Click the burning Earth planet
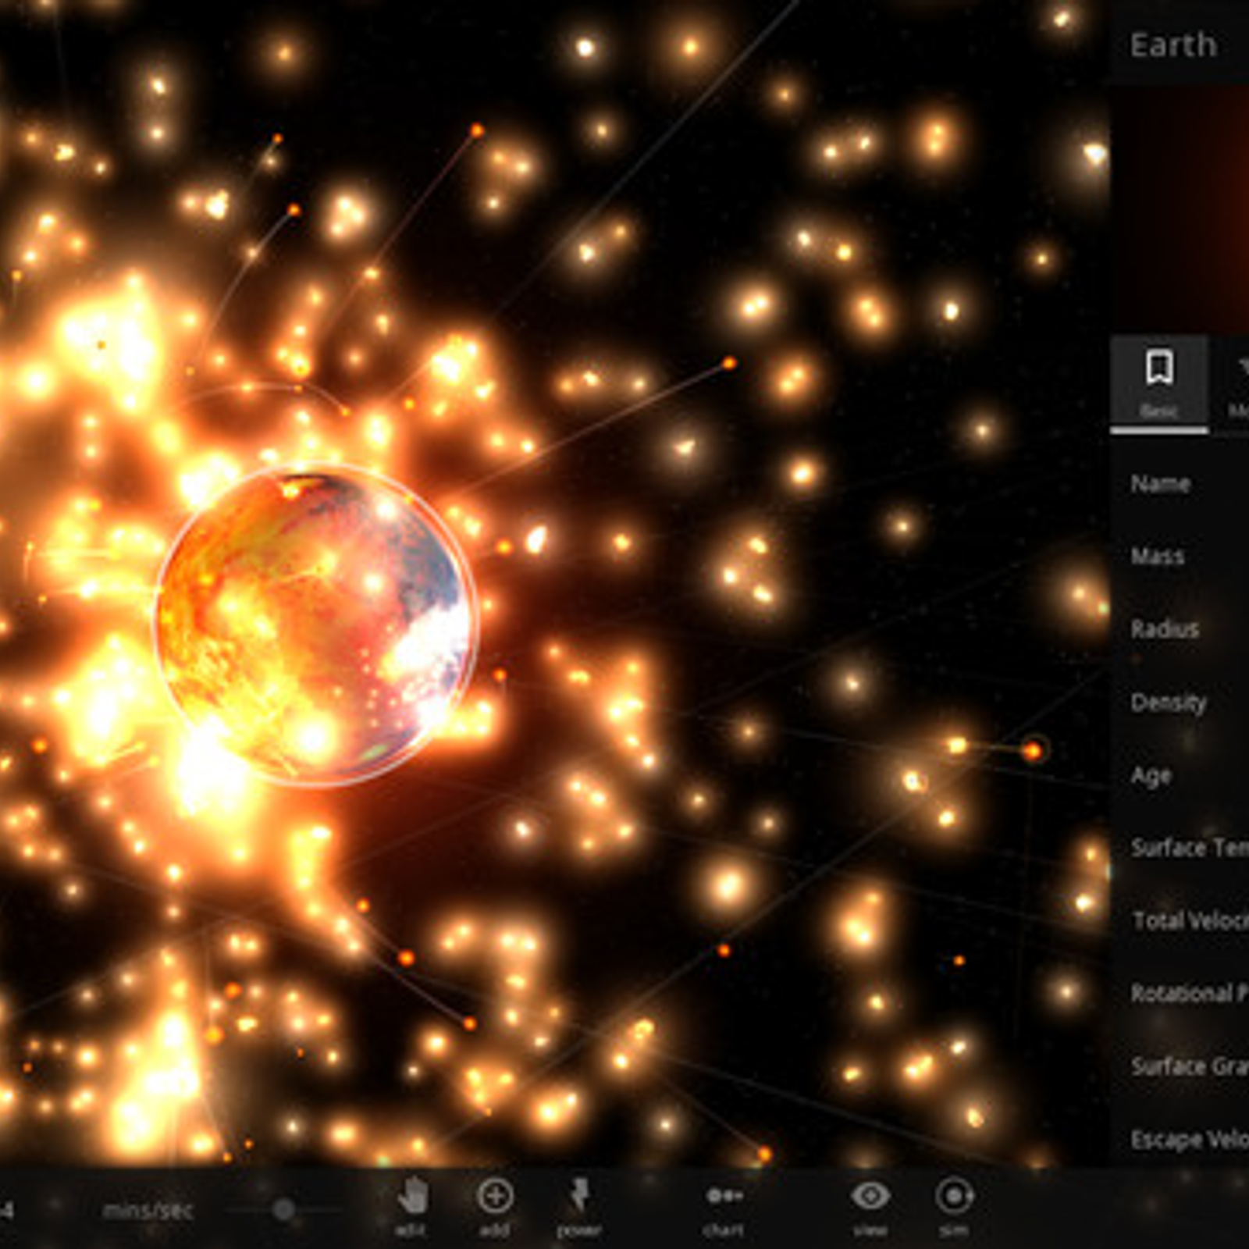This screenshot has height=1249, width=1249. point(315,623)
